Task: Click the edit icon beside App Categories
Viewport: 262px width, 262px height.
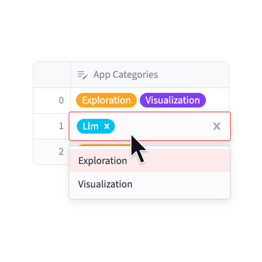Action: [x=82, y=75]
